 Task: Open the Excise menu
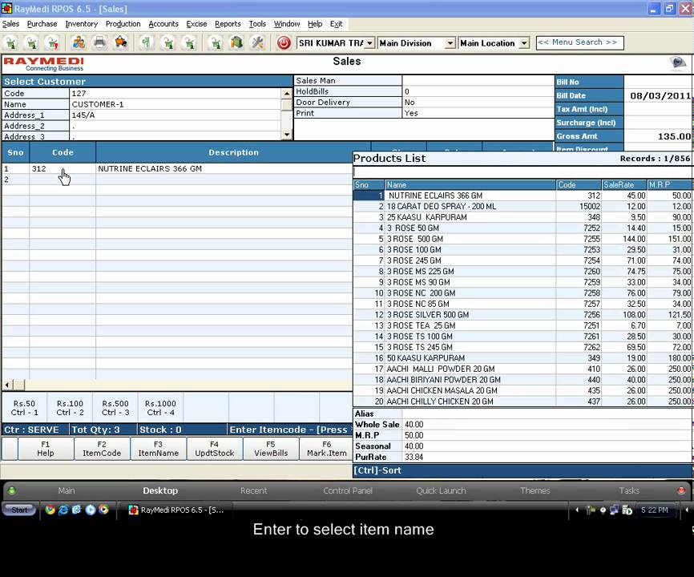[x=196, y=24]
